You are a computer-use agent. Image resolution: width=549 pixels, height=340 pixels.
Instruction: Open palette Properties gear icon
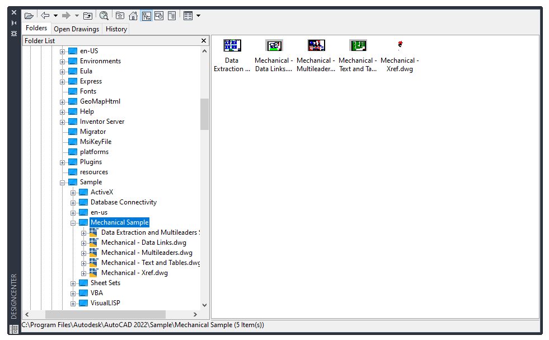(14, 34)
